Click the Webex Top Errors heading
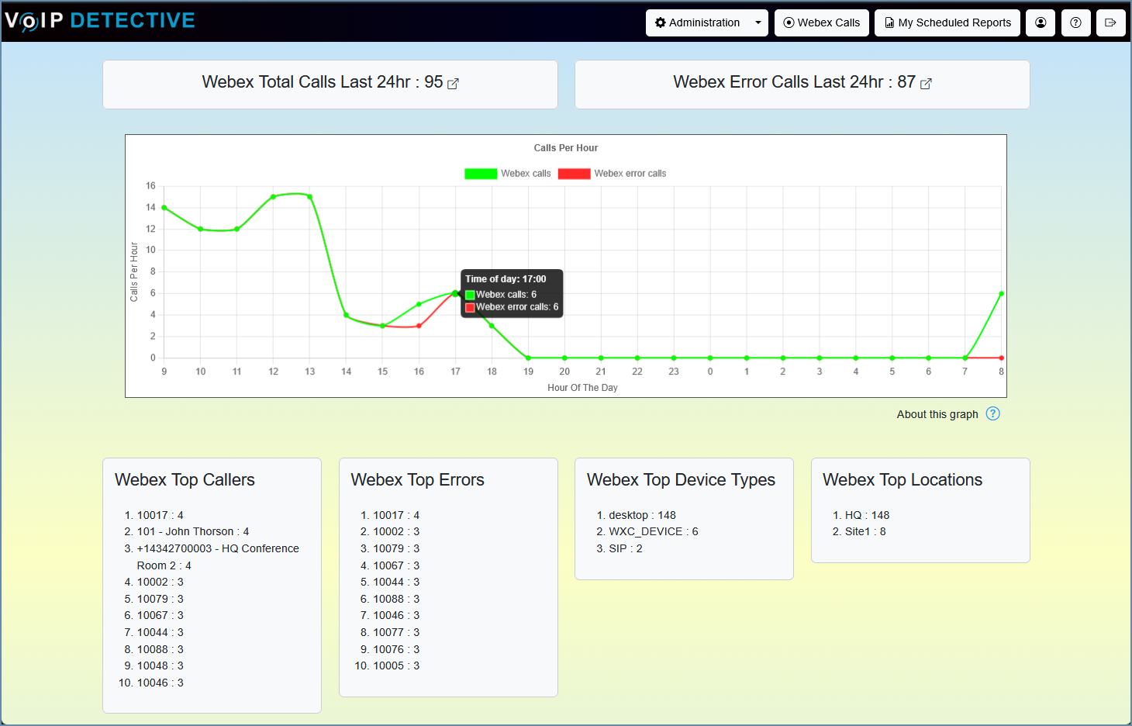The width and height of the screenshot is (1132, 726). (x=417, y=480)
